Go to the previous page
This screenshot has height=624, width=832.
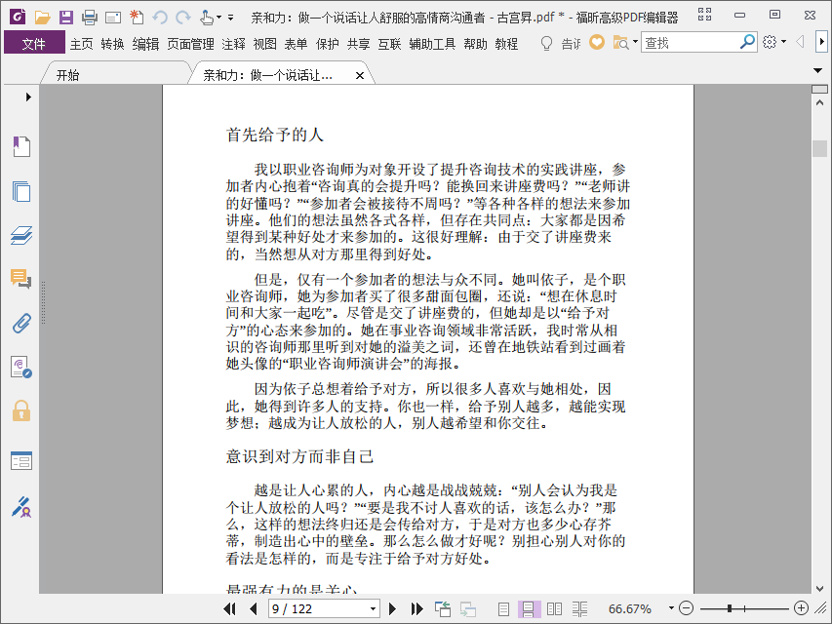(254, 608)
